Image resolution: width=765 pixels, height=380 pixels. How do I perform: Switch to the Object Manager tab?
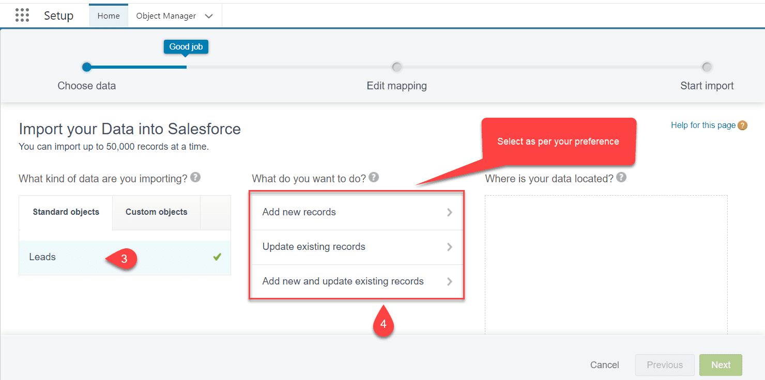[x=165, y=15]
